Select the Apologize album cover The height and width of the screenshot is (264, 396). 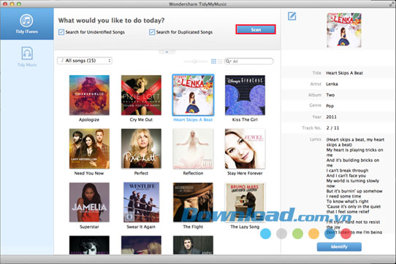pyautogui.click(x=89, y=95)
